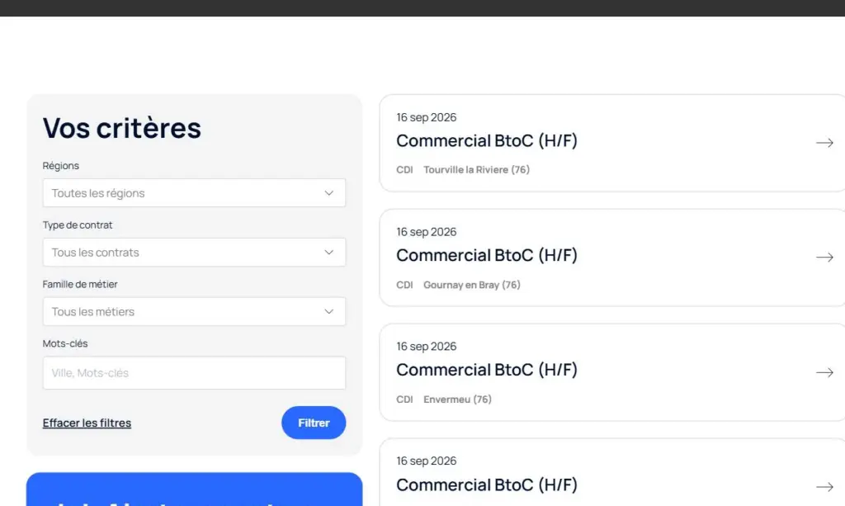Click the 'Effacer les filtres' link

87,423
